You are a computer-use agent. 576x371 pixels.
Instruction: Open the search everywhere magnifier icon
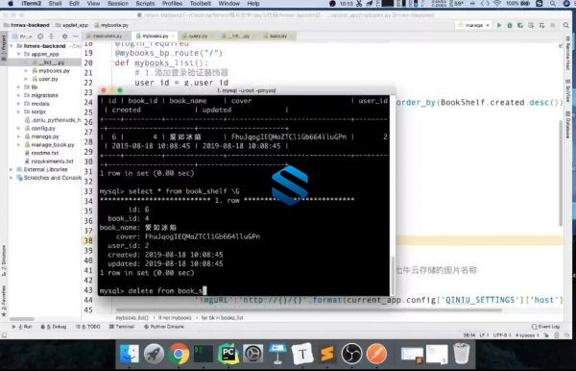coord(565,25)
